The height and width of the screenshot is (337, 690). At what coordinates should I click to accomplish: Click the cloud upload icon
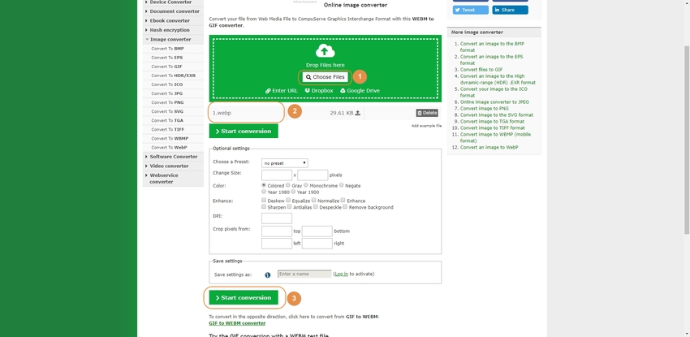(x=326, y=50)
